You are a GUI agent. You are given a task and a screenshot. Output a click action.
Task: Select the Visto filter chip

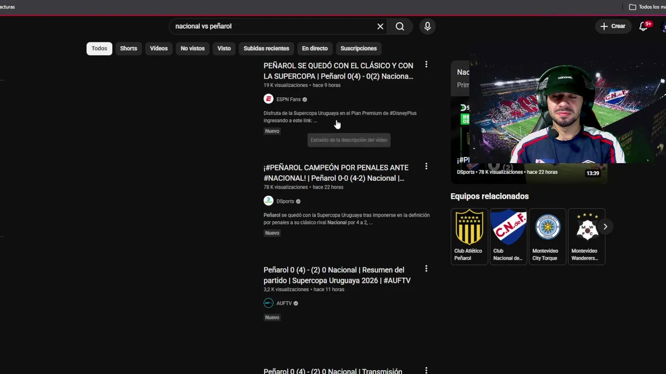click(224, 48)
